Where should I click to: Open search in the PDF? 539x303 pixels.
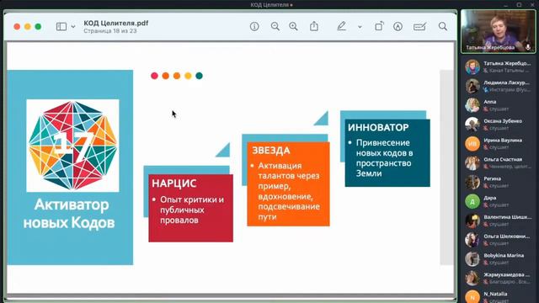point(443,26)
